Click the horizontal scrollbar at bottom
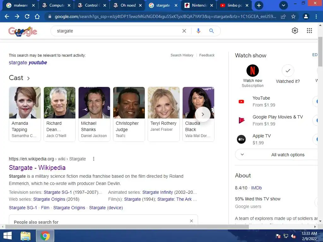 (x=127, y=227)
